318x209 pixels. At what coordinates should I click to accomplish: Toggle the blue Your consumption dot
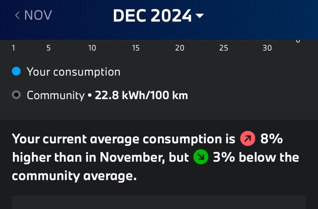(x=16, y=71)
